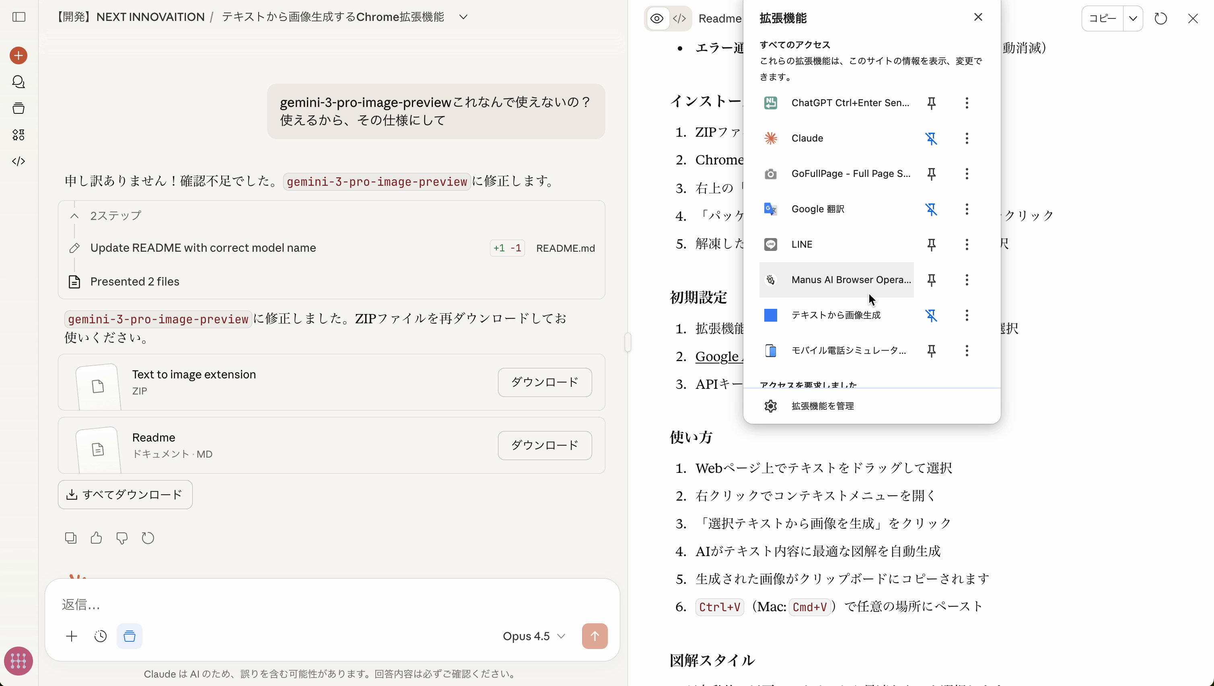Image resolution: width=1214 pixels, height=686 pixels.
Task: Open search in the left sidebar
Action: tap(18, 82)
